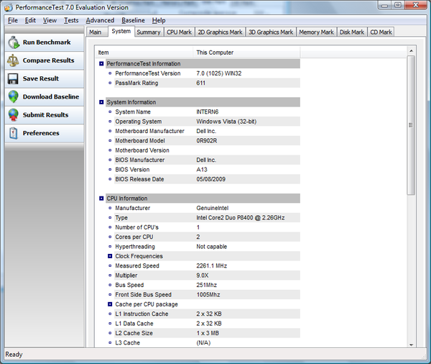This screenshot has height=364, width=431.
Task: Click the Save Result floppy icon
Action: coord(14,78)
